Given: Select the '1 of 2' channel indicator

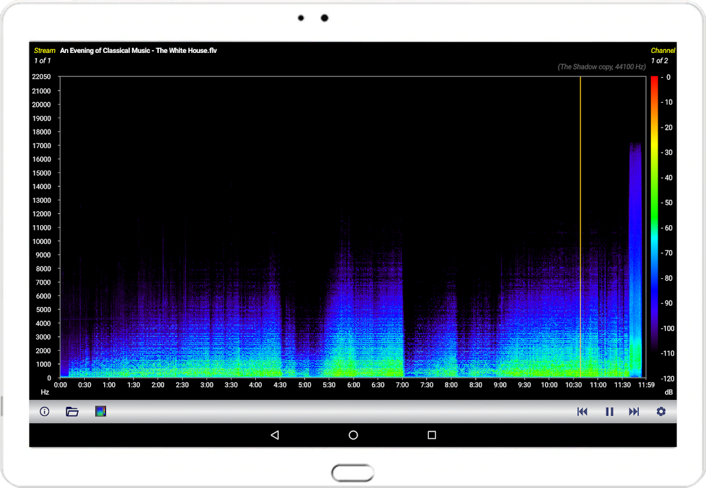Looking at the screenshot, I should click(659, 61).
